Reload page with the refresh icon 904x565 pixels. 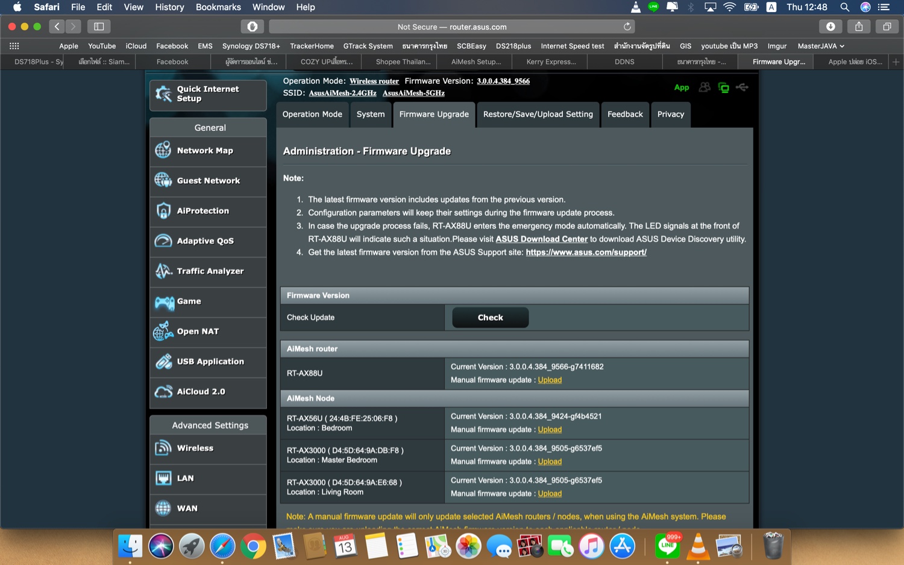tap(627, 27)
